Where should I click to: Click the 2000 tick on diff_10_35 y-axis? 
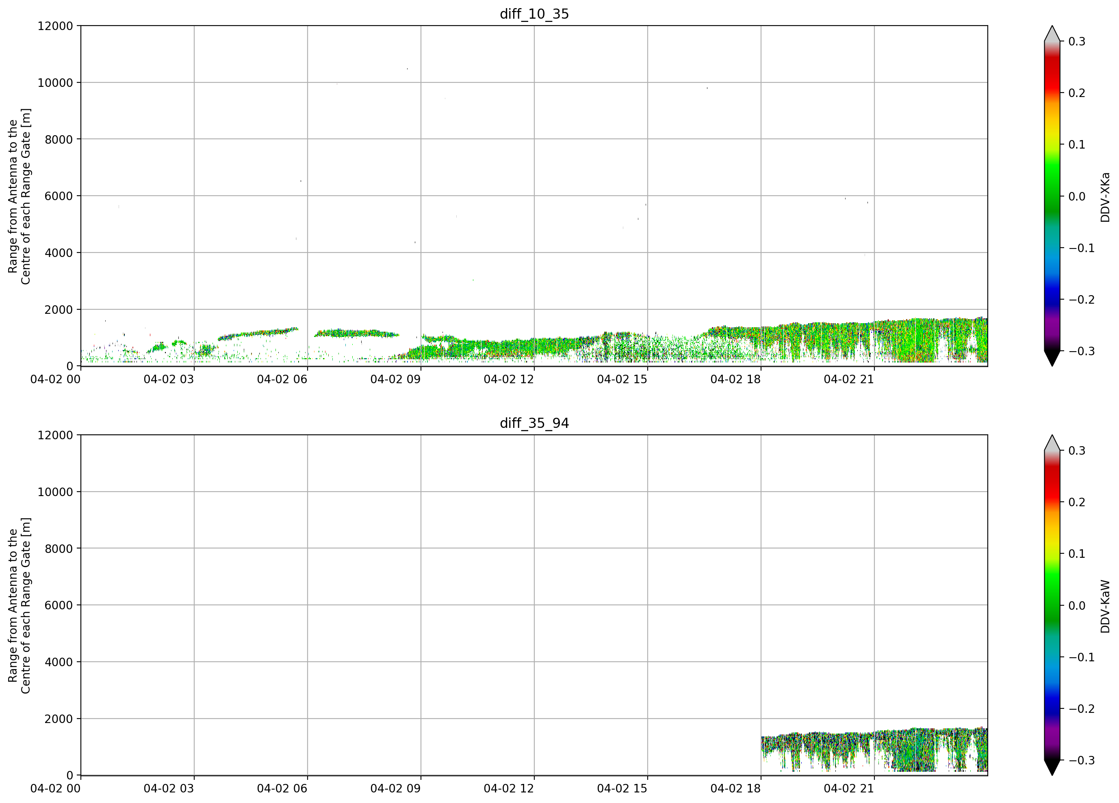tap(59, 310)
